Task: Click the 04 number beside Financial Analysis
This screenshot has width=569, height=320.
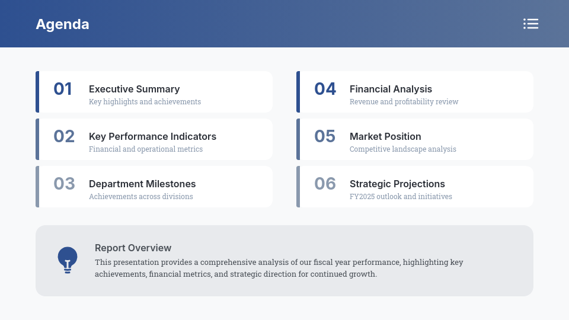Action: tap(325, 89)
